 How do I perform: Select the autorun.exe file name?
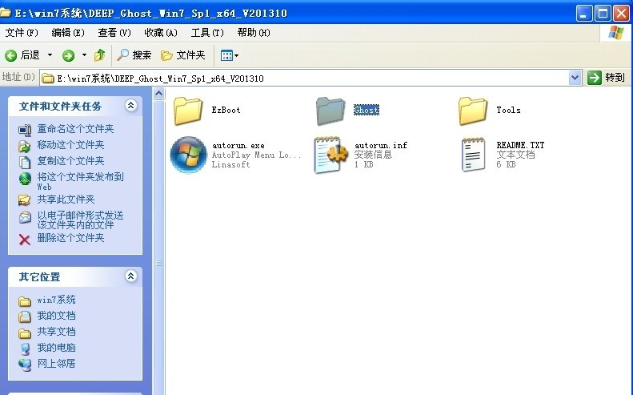coord(238,146)
